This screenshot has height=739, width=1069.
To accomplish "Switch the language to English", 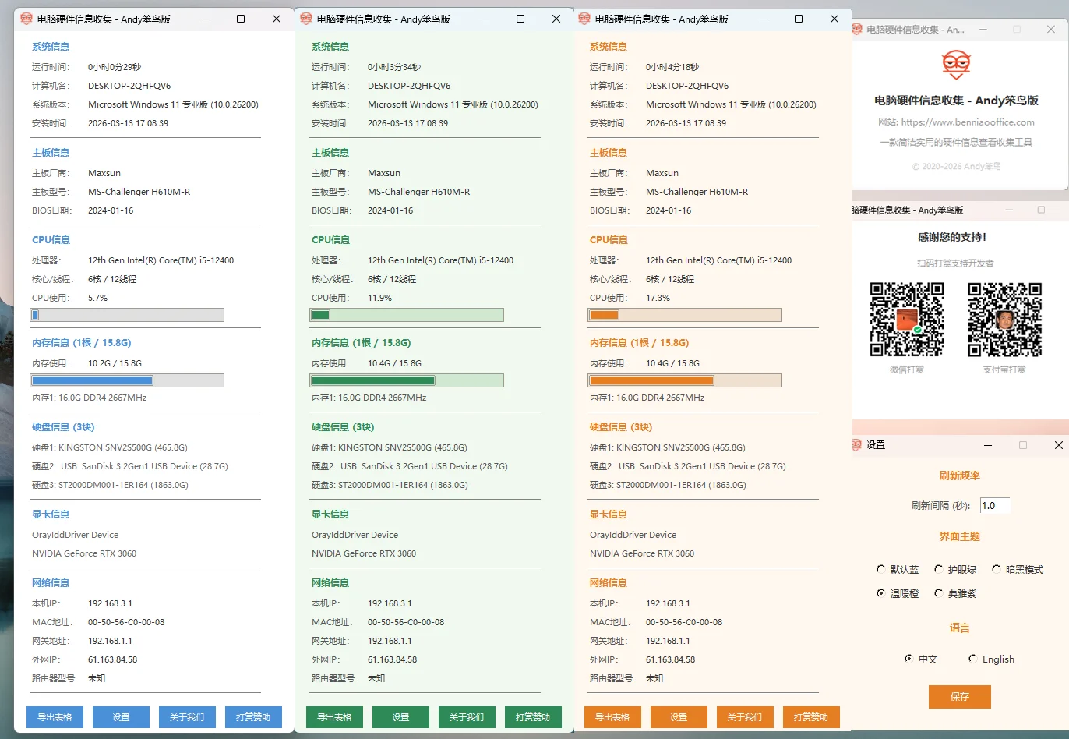I will 973,659.
